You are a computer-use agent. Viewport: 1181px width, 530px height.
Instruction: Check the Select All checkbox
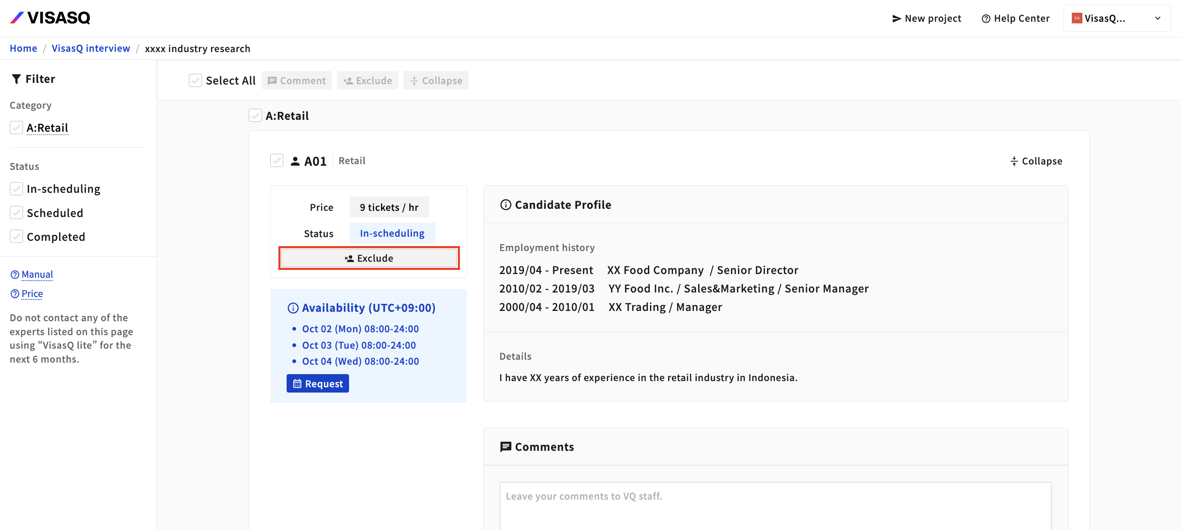(195, 80)
